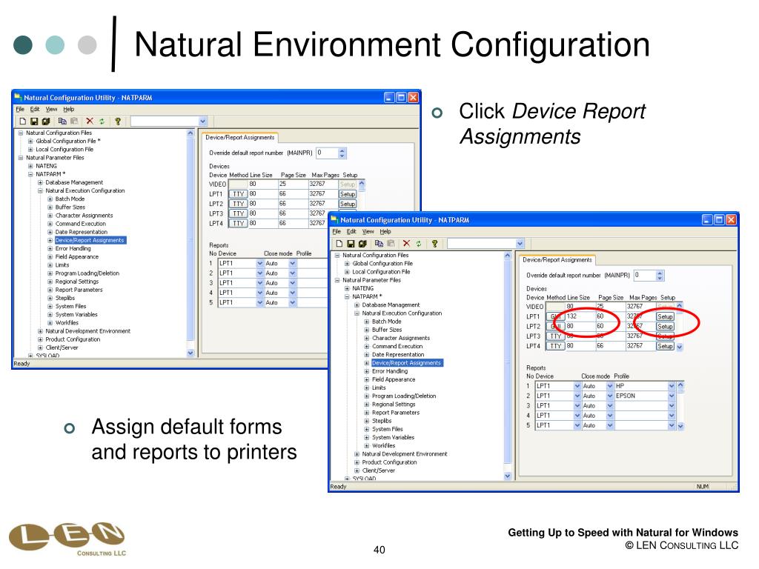Screen dimensions: 759x569
Task: Click the New file icon in front window toolbar
Action: pos(339,244)
